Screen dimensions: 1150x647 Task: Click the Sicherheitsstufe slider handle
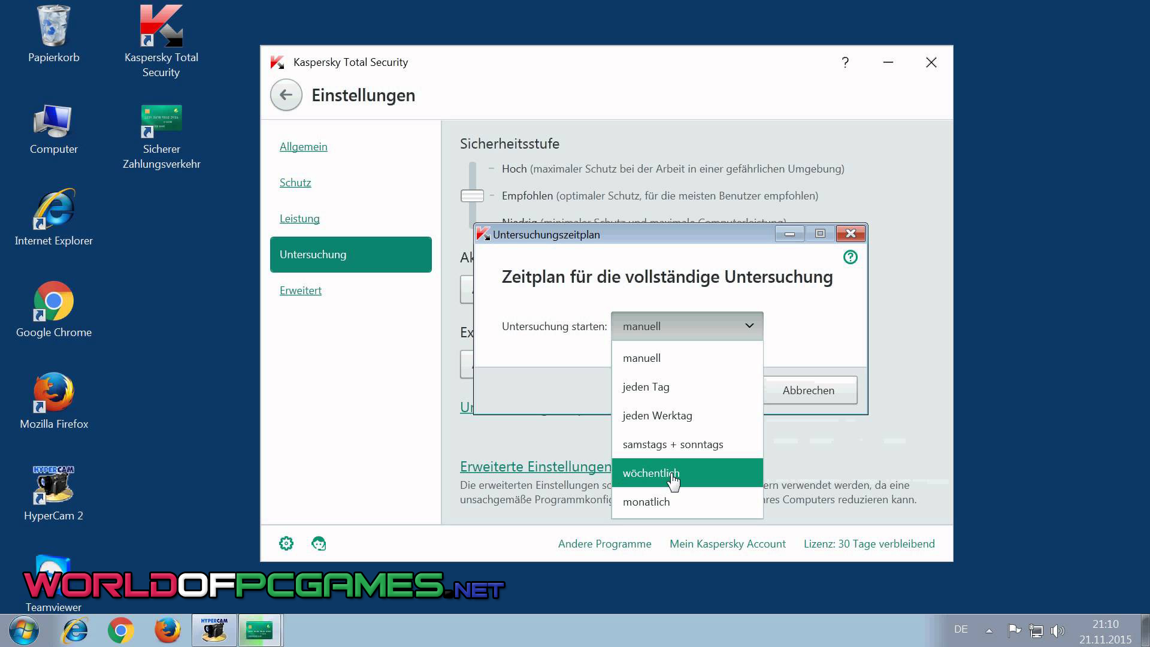[472, 196]
